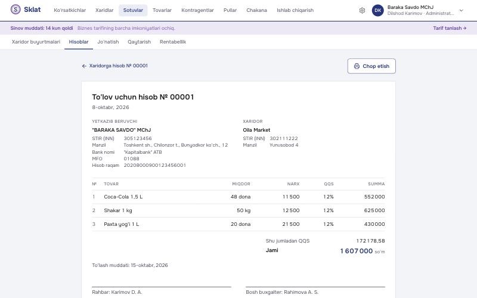Select the Hisoblar tab
Image resolution: width=477 pixels, height=298 pixels.
(x=79, y=42)
